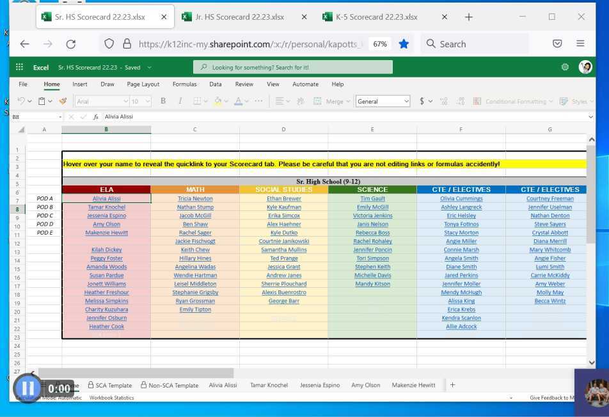This screenshot has height=417, width=609.
Task: Click the blue timer progress circle
Action: coord(27,388)
